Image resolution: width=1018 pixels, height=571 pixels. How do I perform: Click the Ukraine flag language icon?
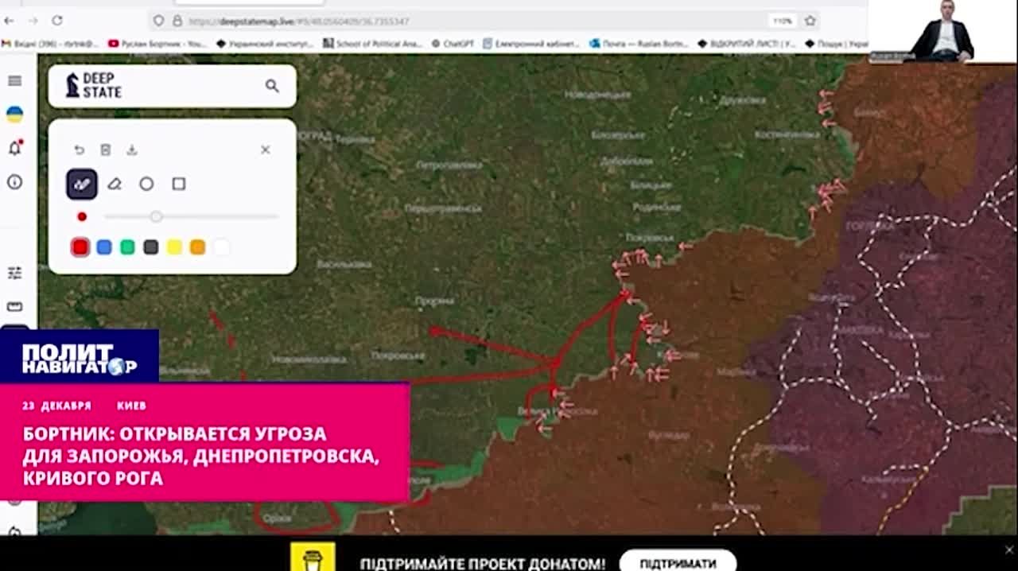(14, 115)
